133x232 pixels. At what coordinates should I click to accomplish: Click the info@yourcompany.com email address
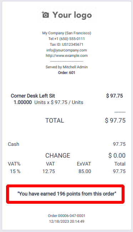[67, 50]
